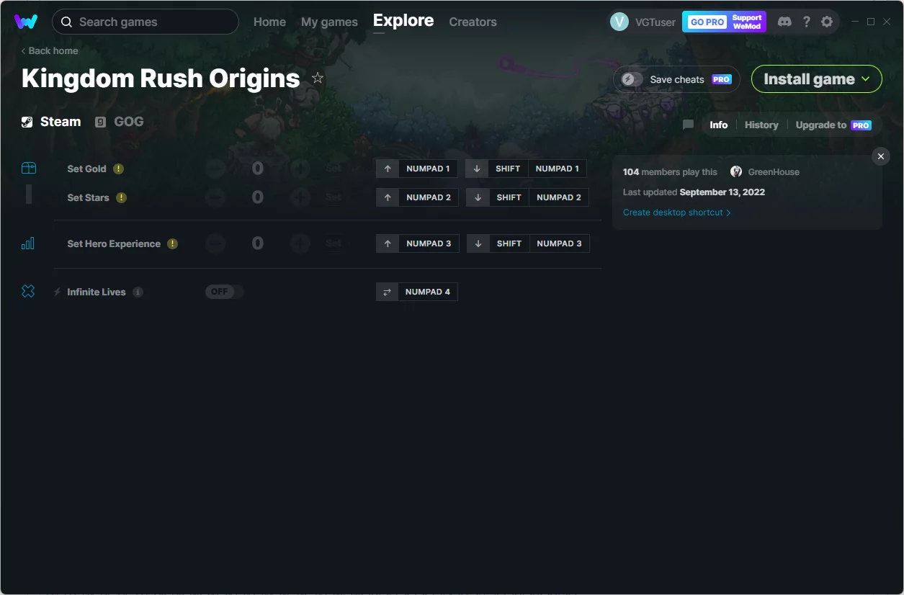This screenshot has height=595, width=904.
Task: Click the Set Hero Experience warning icon
Action: click(x=173, y=243)
